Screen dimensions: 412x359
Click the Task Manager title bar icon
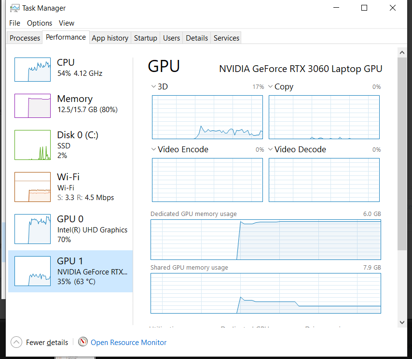[14, 8]
